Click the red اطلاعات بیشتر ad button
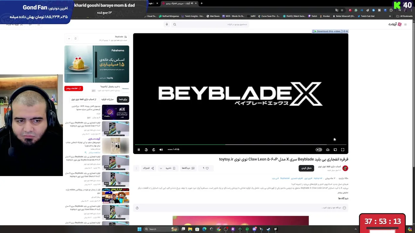The image size is (415, 233). coord(74,88)
